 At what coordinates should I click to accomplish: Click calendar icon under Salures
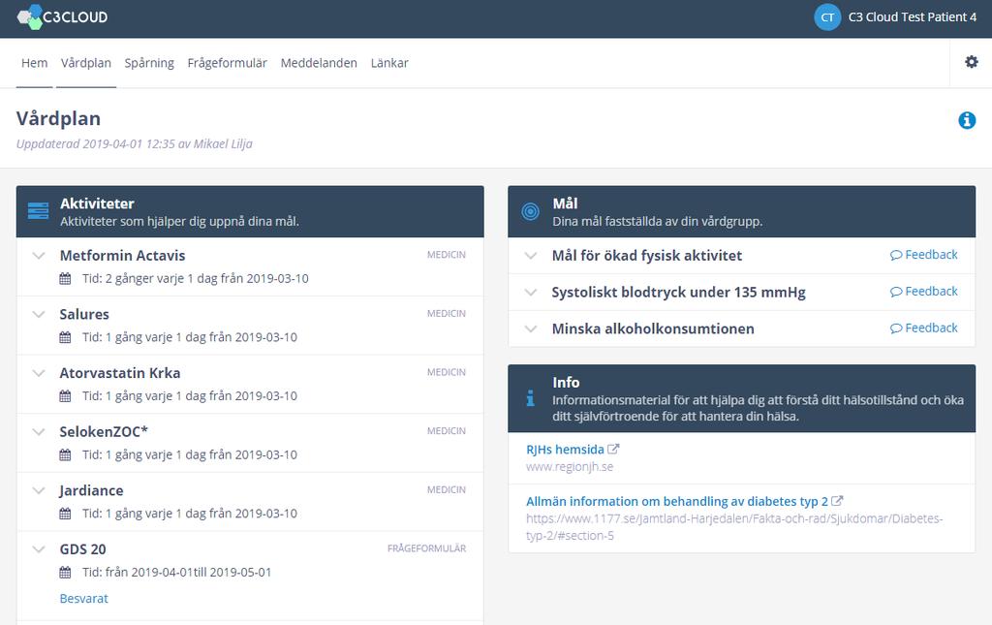point(65,337)
